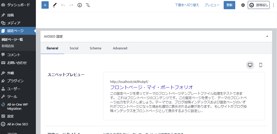
Task: Open the three-dot options menu
Action: pos(273,5)
